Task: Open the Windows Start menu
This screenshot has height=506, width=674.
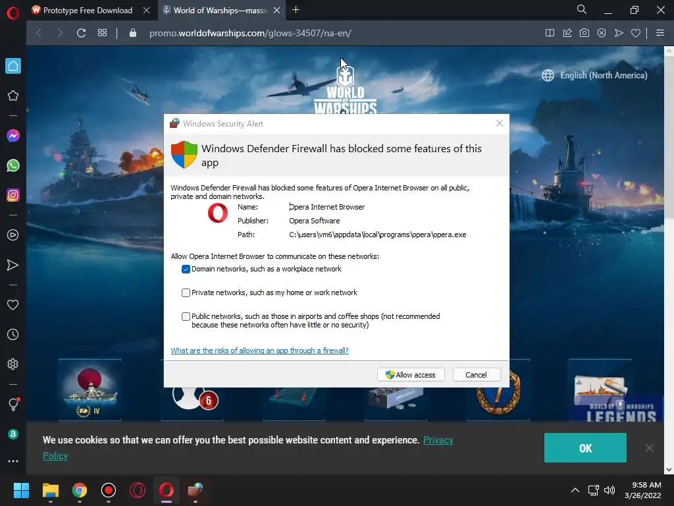Action: tap(21, 490)
